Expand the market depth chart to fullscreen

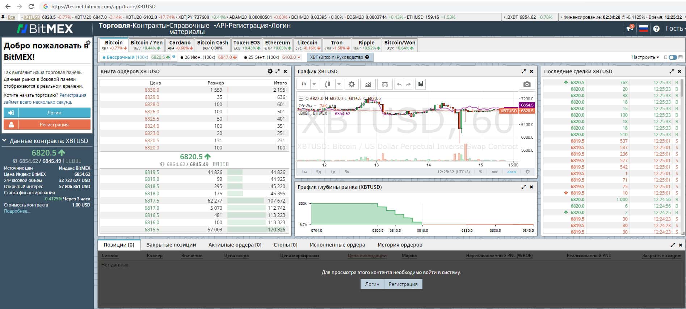(x=523, y=187)
